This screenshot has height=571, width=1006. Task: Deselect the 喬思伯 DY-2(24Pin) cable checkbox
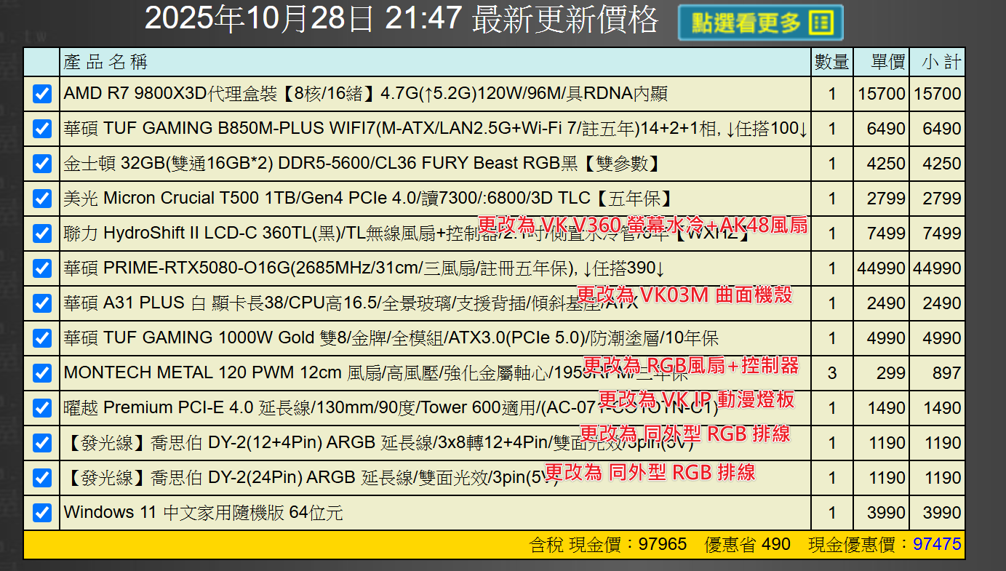pyautogui.click(x=42, y=478)
